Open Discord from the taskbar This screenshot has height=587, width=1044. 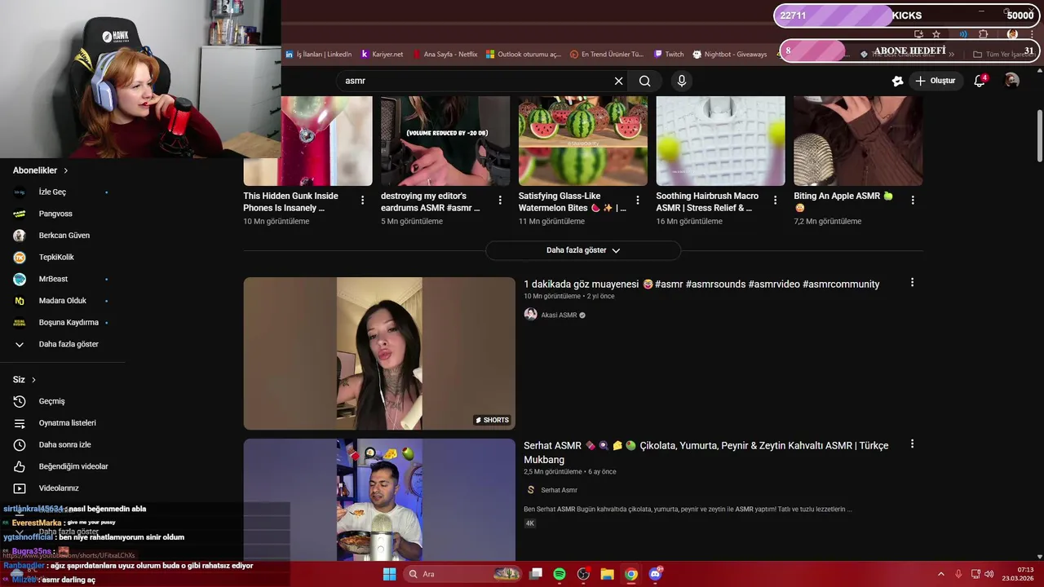point(655,574)
